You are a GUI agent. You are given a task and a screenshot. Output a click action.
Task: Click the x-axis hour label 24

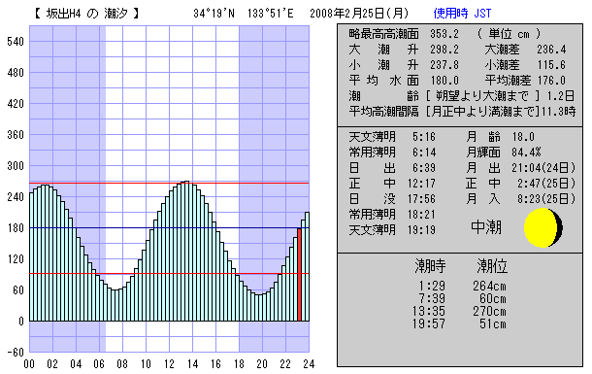point(309,364)
